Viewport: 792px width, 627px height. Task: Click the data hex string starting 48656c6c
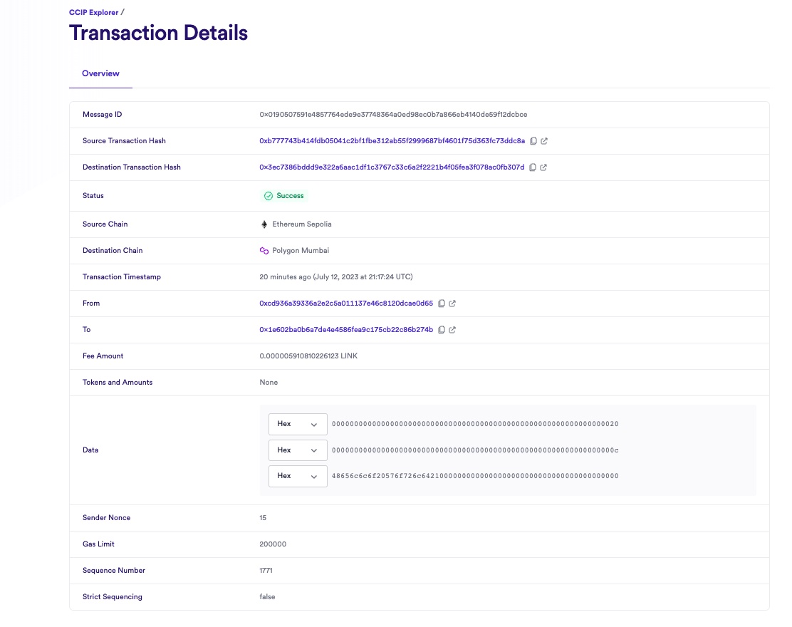[x=475, y=476]
